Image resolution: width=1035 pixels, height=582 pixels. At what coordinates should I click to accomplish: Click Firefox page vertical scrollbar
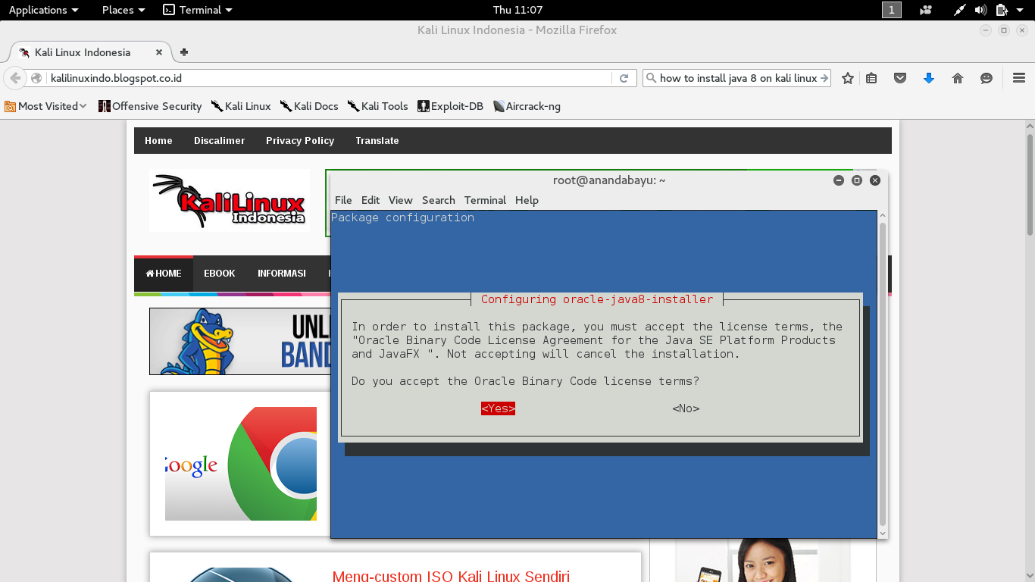coord(1030,186)
